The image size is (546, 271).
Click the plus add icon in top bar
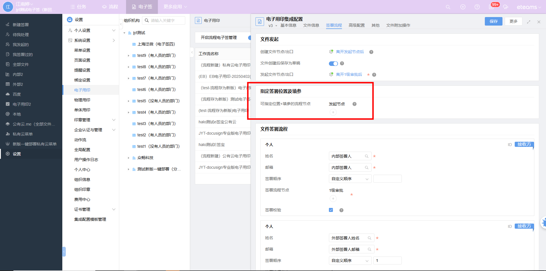(x=463, y=7)
